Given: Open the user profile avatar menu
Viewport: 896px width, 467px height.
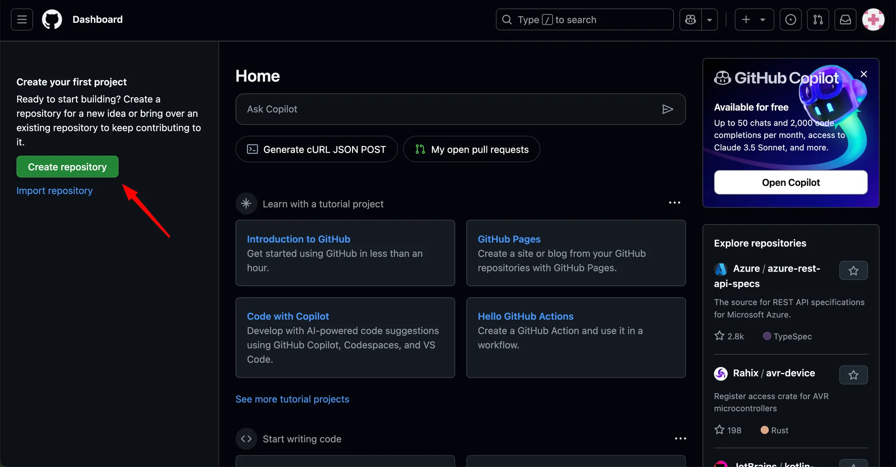Looking at the screenshot, I should point(873,20).
